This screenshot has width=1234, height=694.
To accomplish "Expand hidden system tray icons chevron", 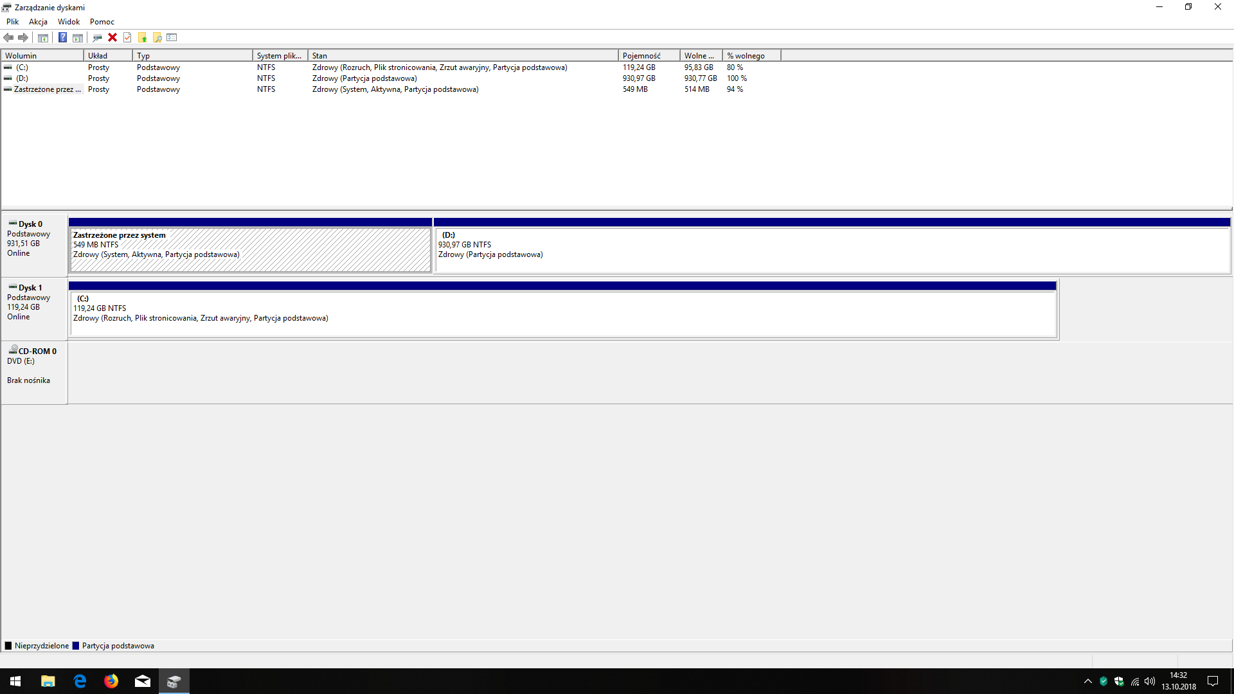I will click(x=1088, y=681).
